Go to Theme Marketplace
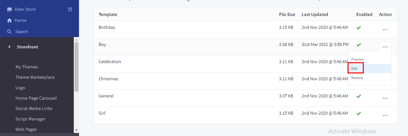This screenshot has width=408, height=136. [35, 77]
